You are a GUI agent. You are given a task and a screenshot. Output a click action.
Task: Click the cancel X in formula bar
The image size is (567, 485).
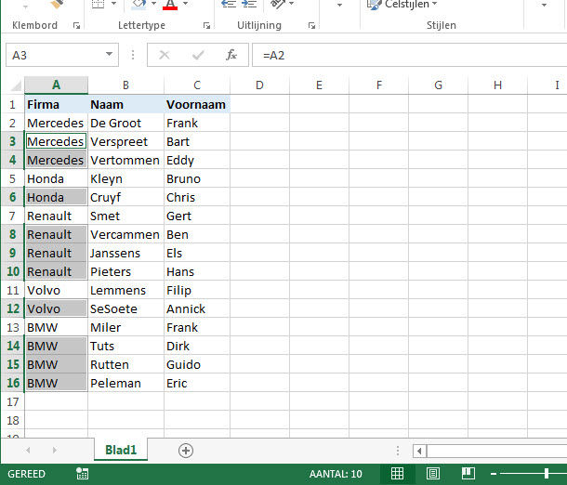point(165,56)
